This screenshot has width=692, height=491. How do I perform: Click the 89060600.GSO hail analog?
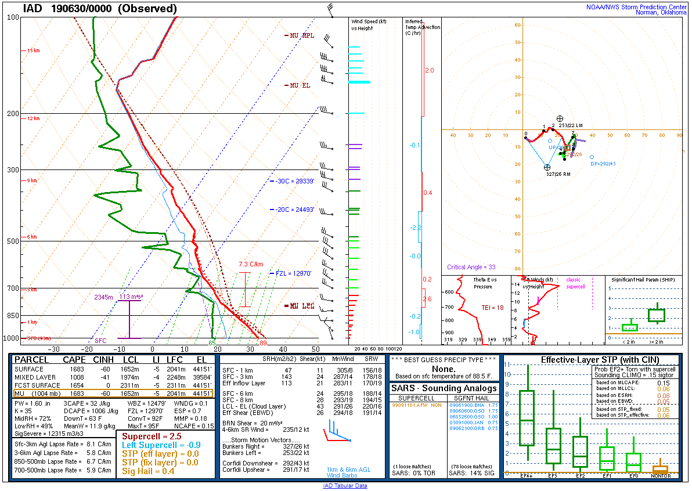tap(474, 411)
